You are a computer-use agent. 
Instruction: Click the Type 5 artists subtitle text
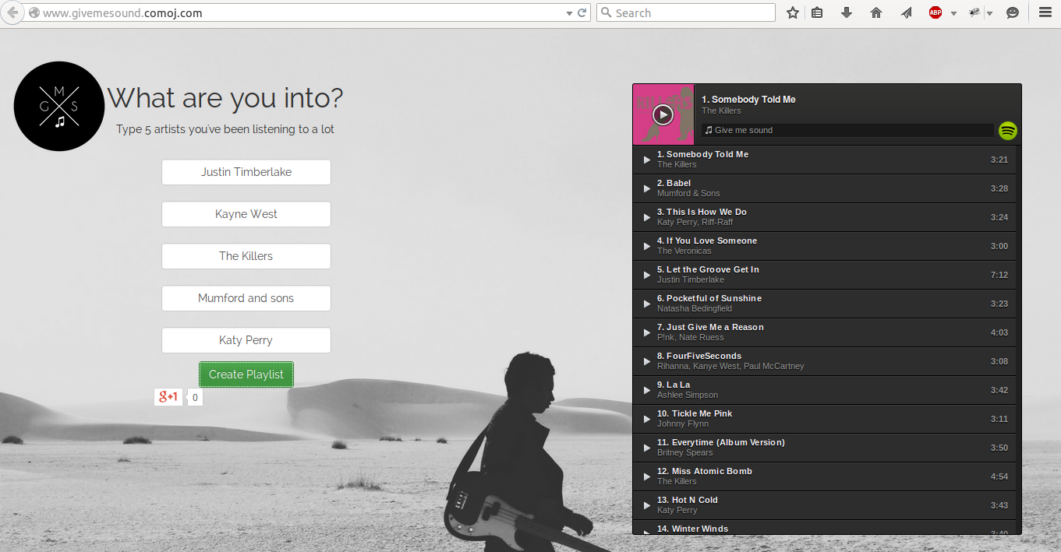coord(225,129)
